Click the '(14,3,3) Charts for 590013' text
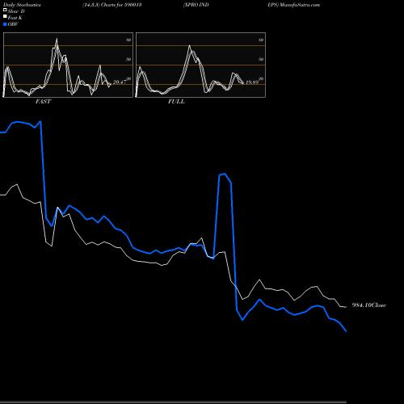 point(112,5)
